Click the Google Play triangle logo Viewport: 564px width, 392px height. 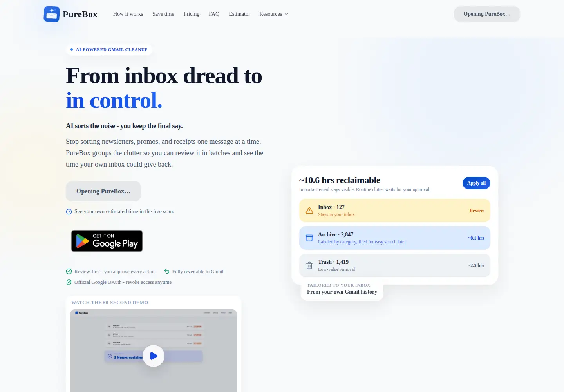coord(82,241)
